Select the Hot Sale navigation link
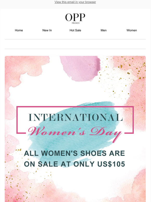151x202 pixels. (x=75, y=30)
